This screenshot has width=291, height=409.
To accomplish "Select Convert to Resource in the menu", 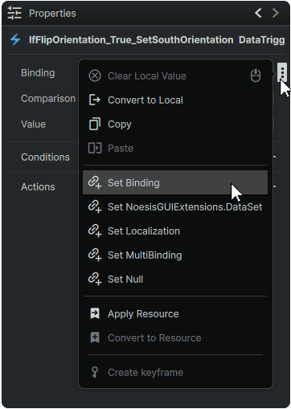I will pyautogui.click(x=175, y=337).
